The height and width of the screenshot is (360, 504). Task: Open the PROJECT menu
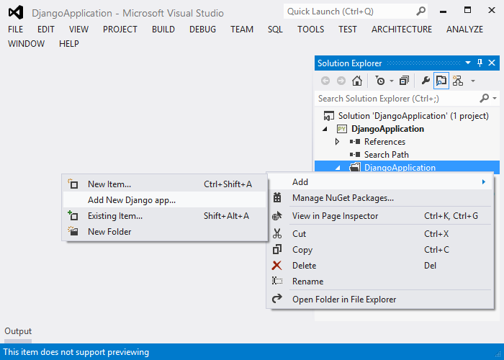click(x=120, y=30)
